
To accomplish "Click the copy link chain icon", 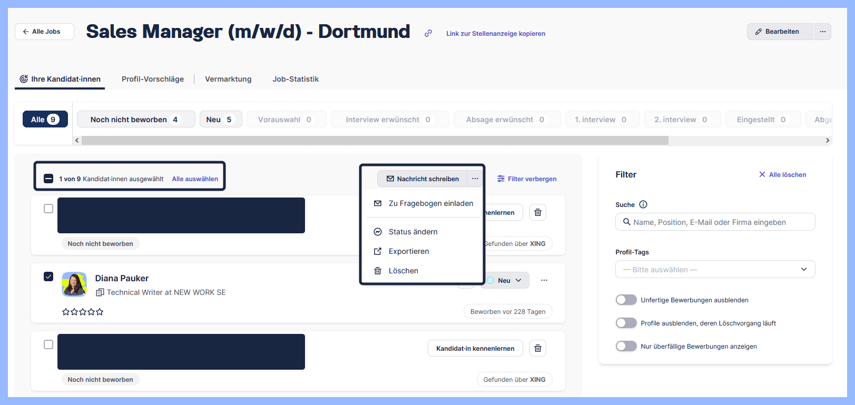I will tap(428, 33).
